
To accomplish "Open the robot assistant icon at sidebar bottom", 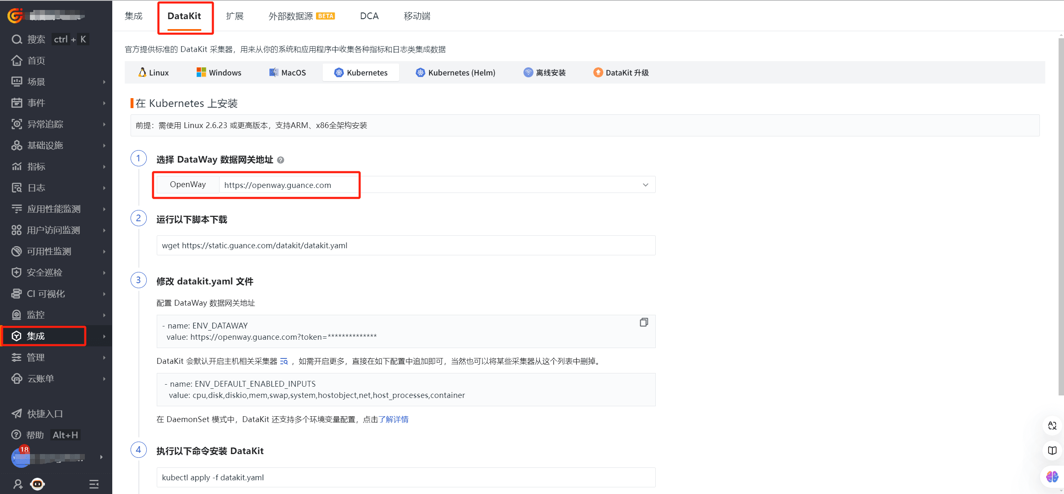I will (x=37, y=484).
